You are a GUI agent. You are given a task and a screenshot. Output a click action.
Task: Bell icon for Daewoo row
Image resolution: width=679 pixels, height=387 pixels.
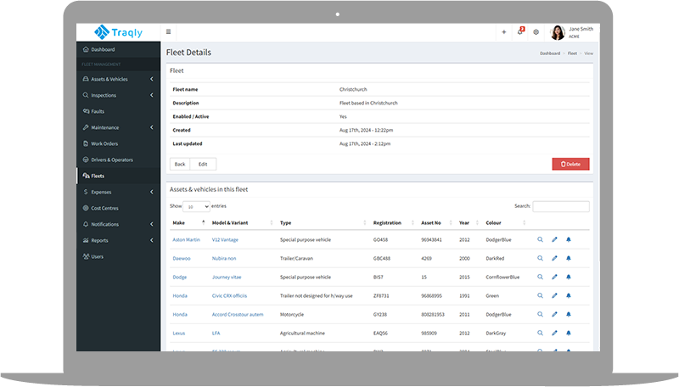tap(569, 258)
